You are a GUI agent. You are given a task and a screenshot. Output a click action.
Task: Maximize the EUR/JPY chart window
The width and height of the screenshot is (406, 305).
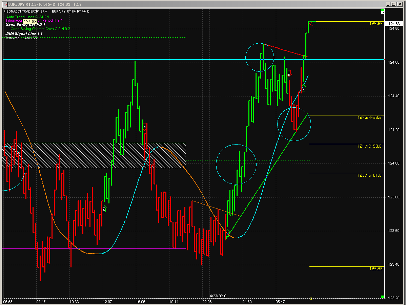pyautogui.click(x=393, y=4)
